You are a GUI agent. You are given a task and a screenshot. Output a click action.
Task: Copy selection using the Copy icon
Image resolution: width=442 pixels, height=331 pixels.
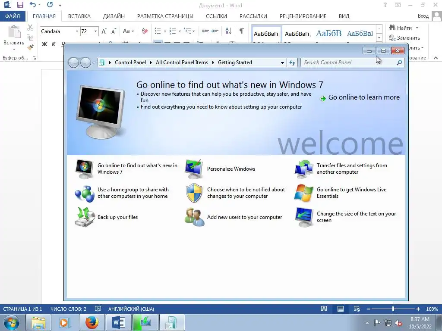30,37
